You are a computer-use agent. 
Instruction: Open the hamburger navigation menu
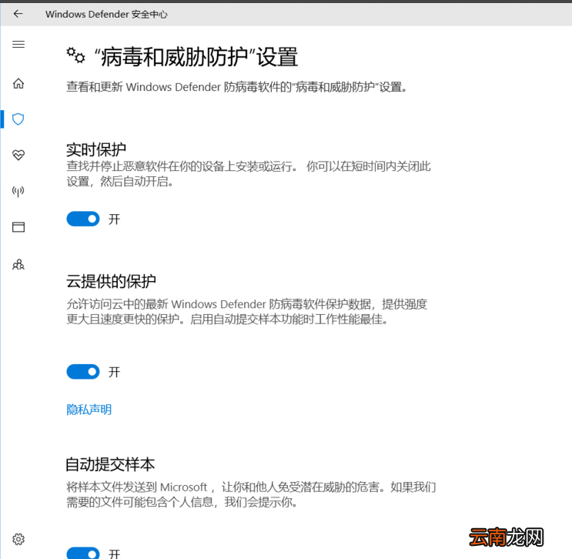(18, 44)
